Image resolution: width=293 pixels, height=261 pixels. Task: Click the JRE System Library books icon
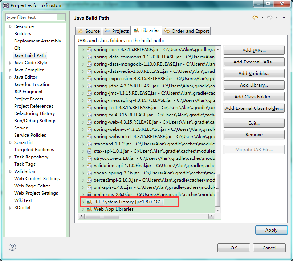(x=89, y=202)
